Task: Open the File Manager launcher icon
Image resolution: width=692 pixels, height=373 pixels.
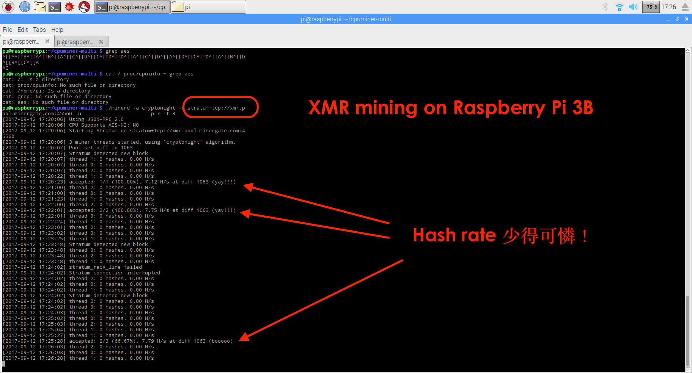Action: pyautogui.click(x=39, y=6)
